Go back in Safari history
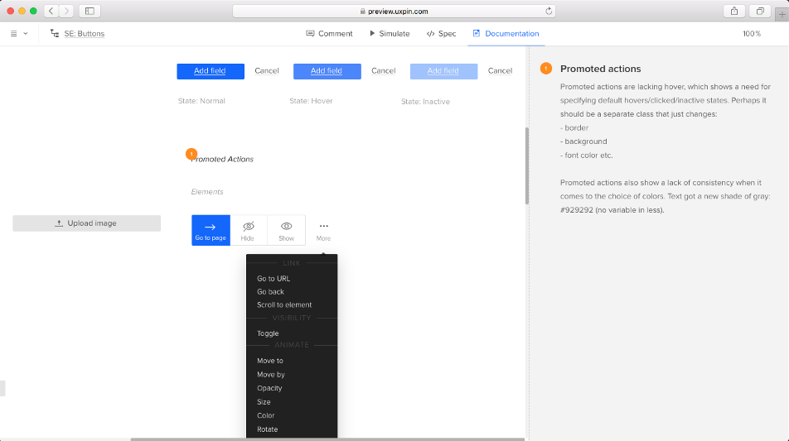789x441 pixels. coord(51,11)
